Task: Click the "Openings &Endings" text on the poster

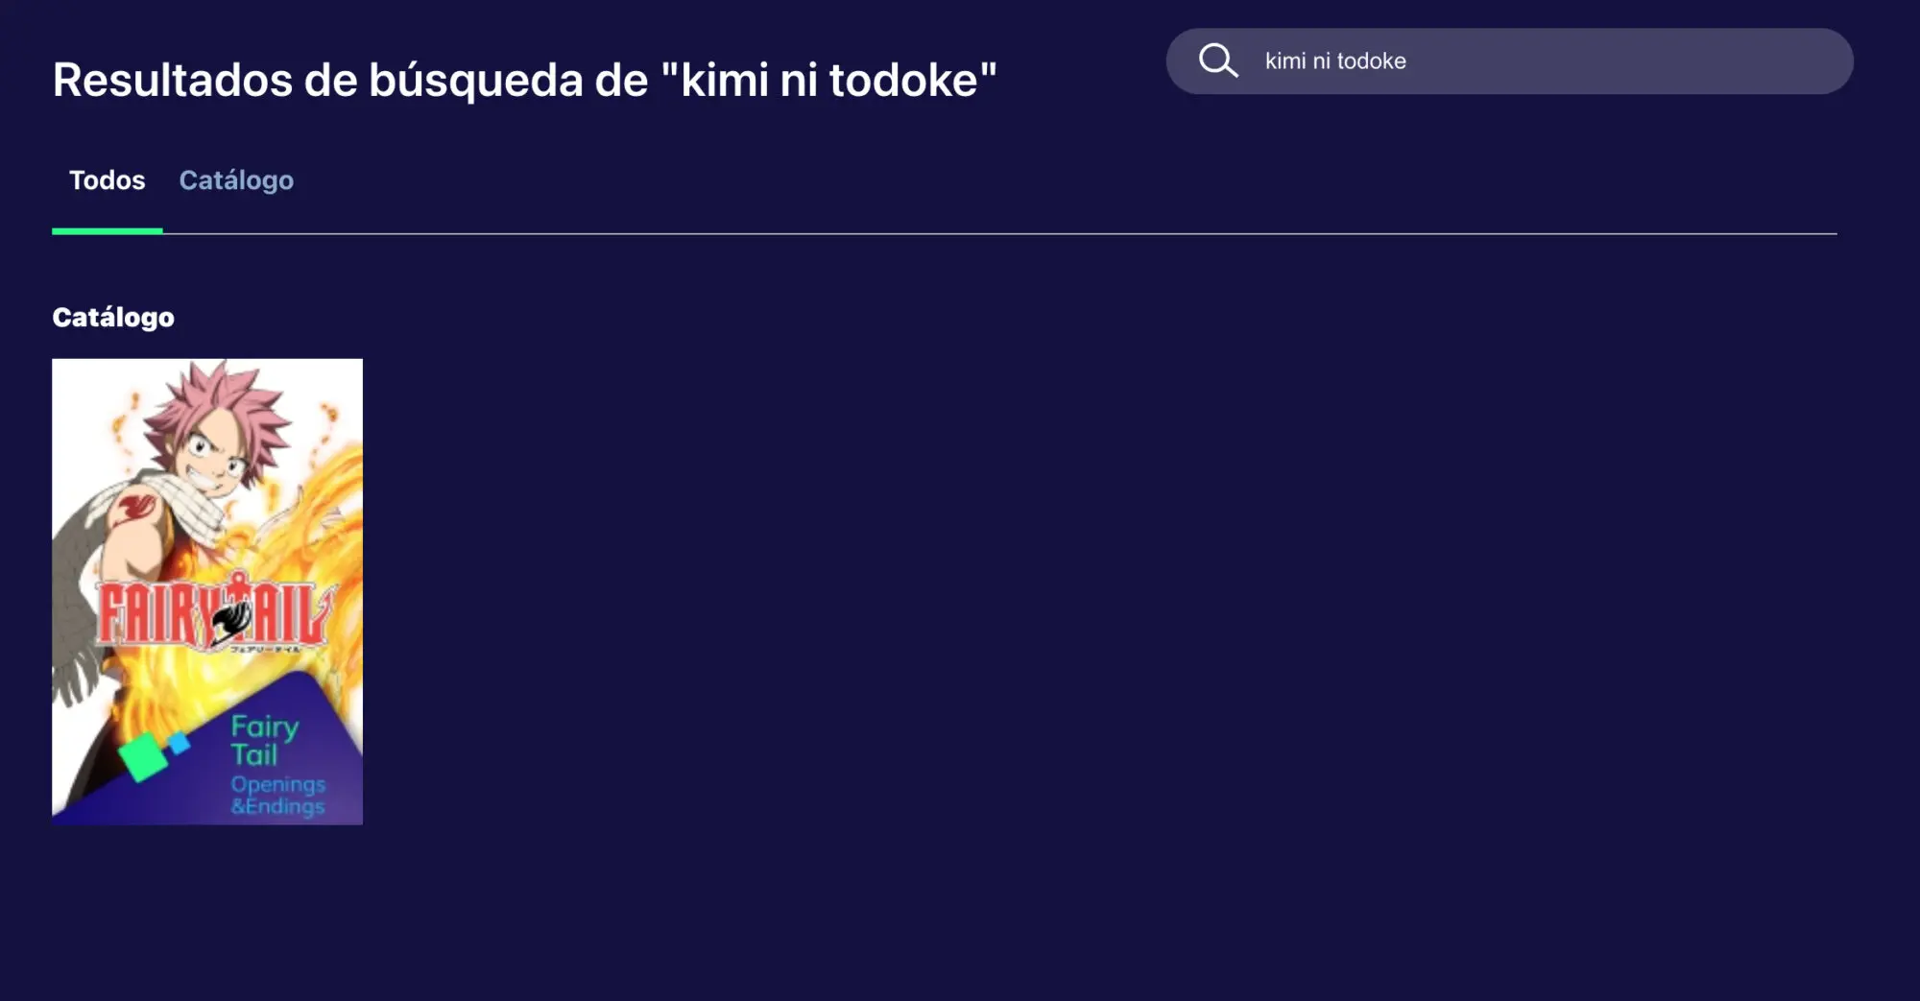Action: [277, 796]
